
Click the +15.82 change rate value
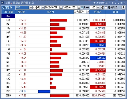click(x=23, y=20)
